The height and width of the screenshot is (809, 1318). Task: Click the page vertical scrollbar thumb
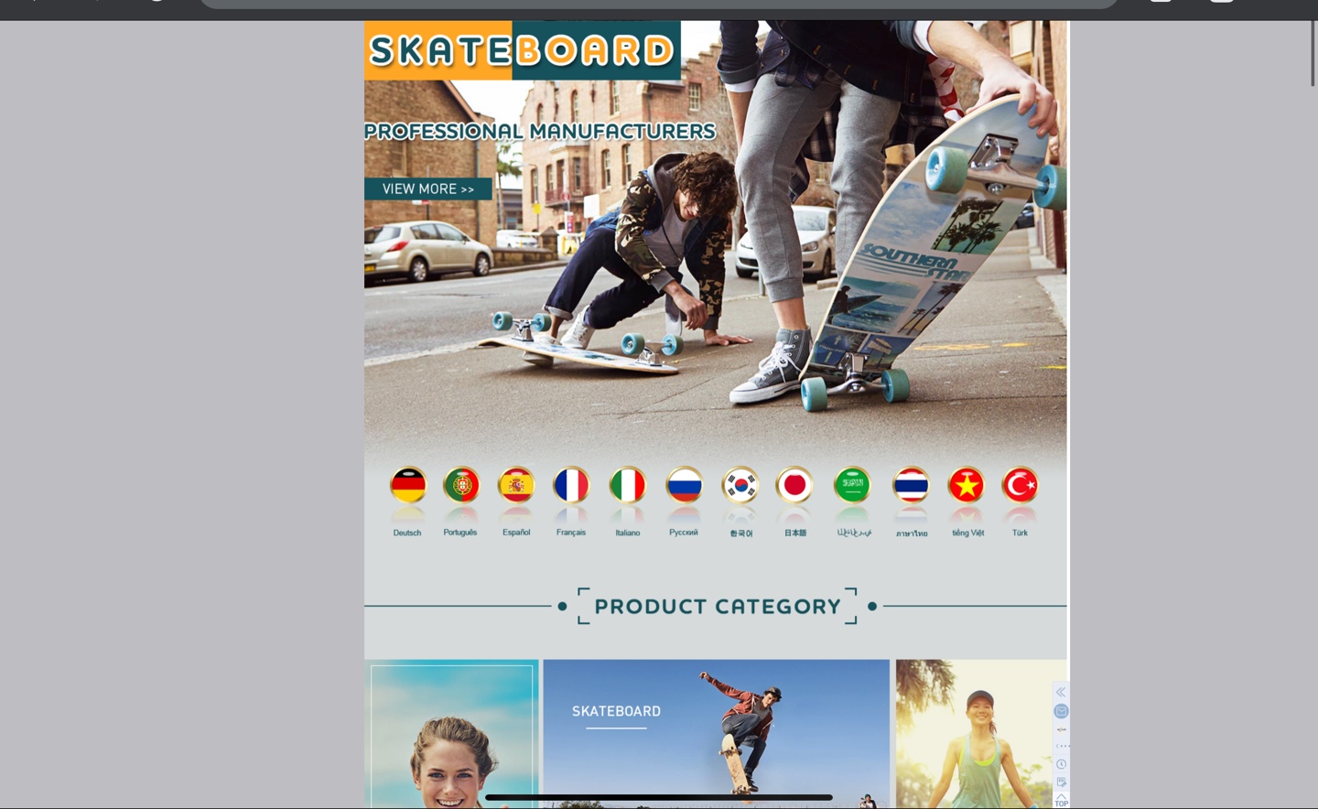[x=1313, y=53]
